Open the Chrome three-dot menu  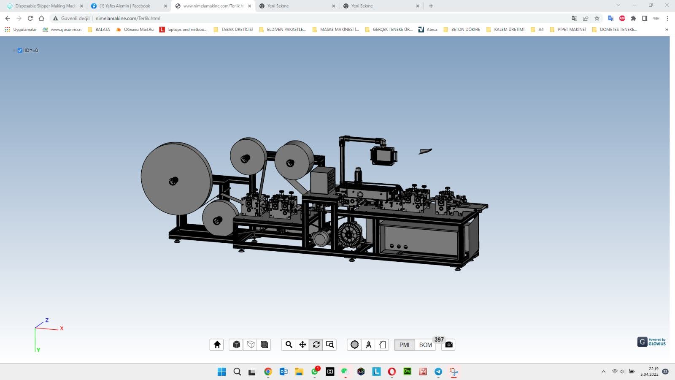(667, 18)
